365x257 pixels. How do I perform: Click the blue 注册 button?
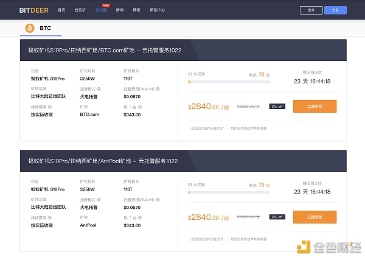click(335, 10)
